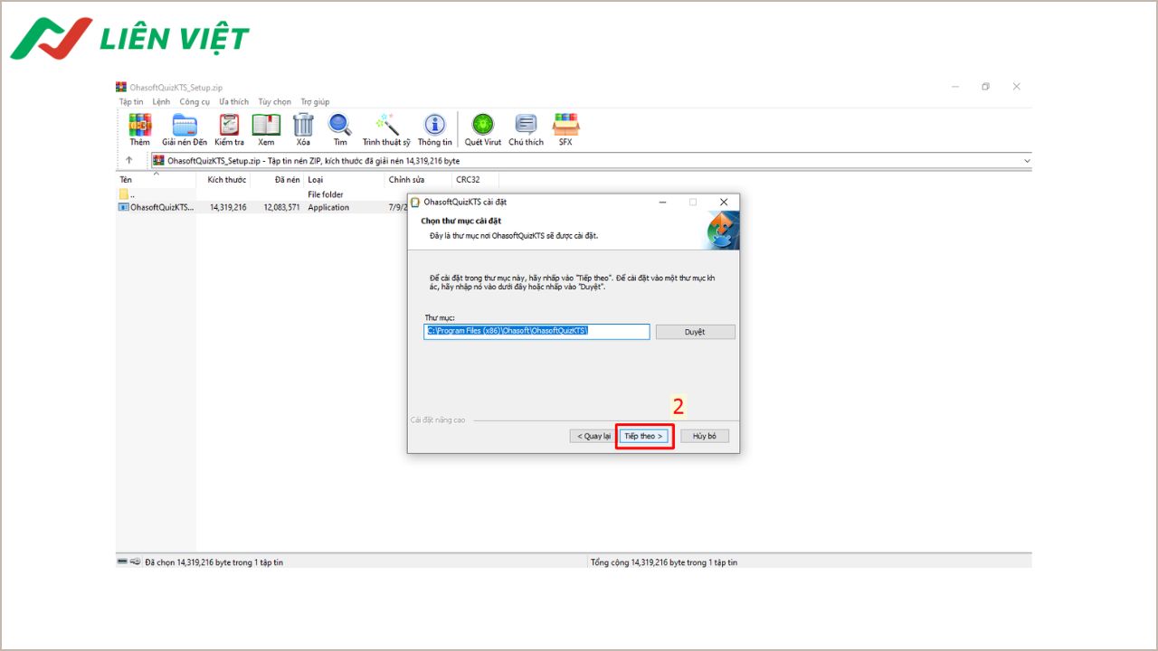The height and width of the screenshot is (651, 1158).
Task: Click the < Quay lại button
Action: 593,436
